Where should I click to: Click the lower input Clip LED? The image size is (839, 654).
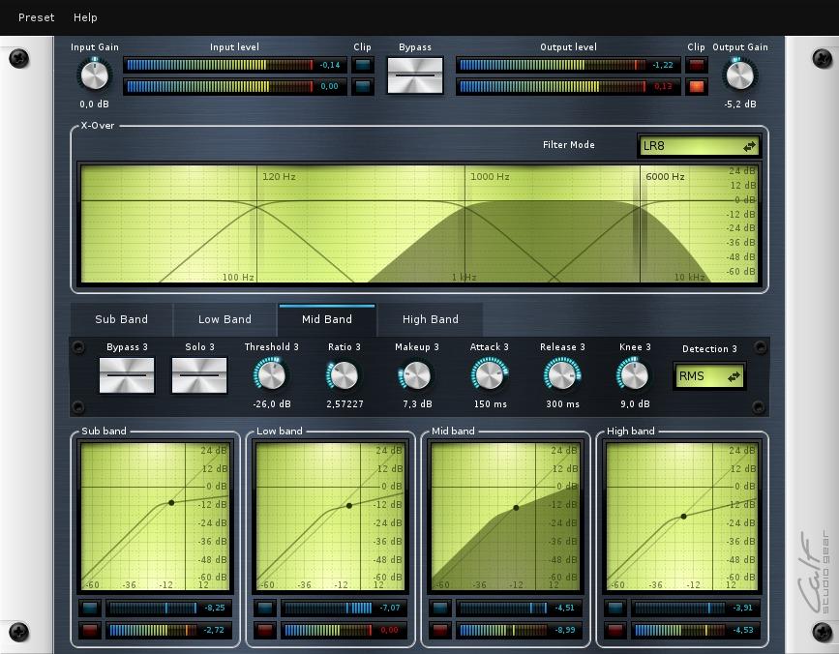pyautogui.click(x=362, y=87)
